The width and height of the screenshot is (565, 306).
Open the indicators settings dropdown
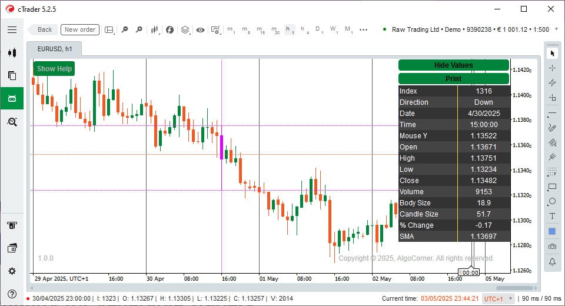pyautogui.click(x=215, y=30)
